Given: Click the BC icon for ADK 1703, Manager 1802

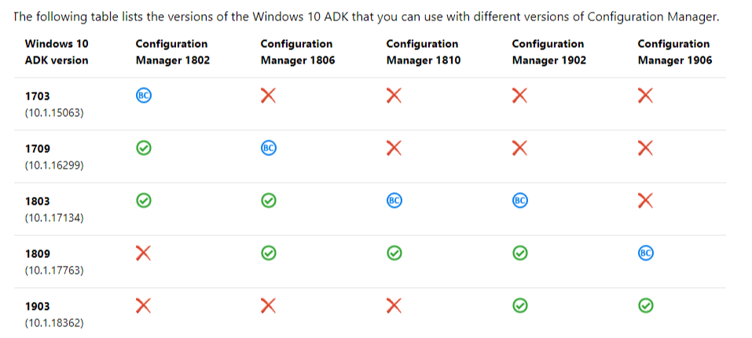Looking at the screenshot, I should coord(144,95).
